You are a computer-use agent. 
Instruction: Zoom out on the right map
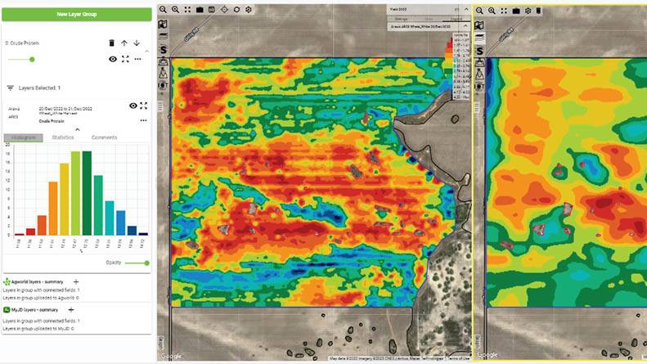point(479,11)
